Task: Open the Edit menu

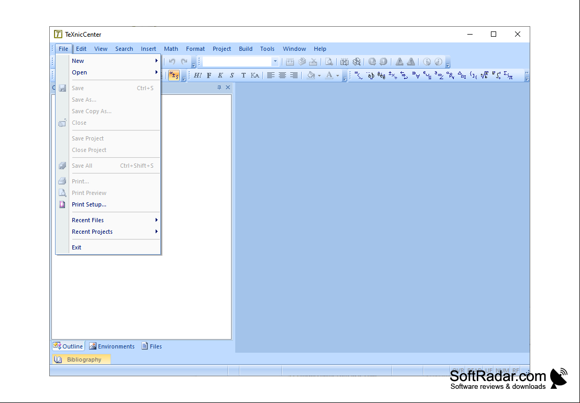Action: tap(81, 49)
